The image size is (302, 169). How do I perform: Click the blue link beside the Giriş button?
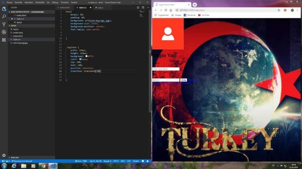click(193, 80)
